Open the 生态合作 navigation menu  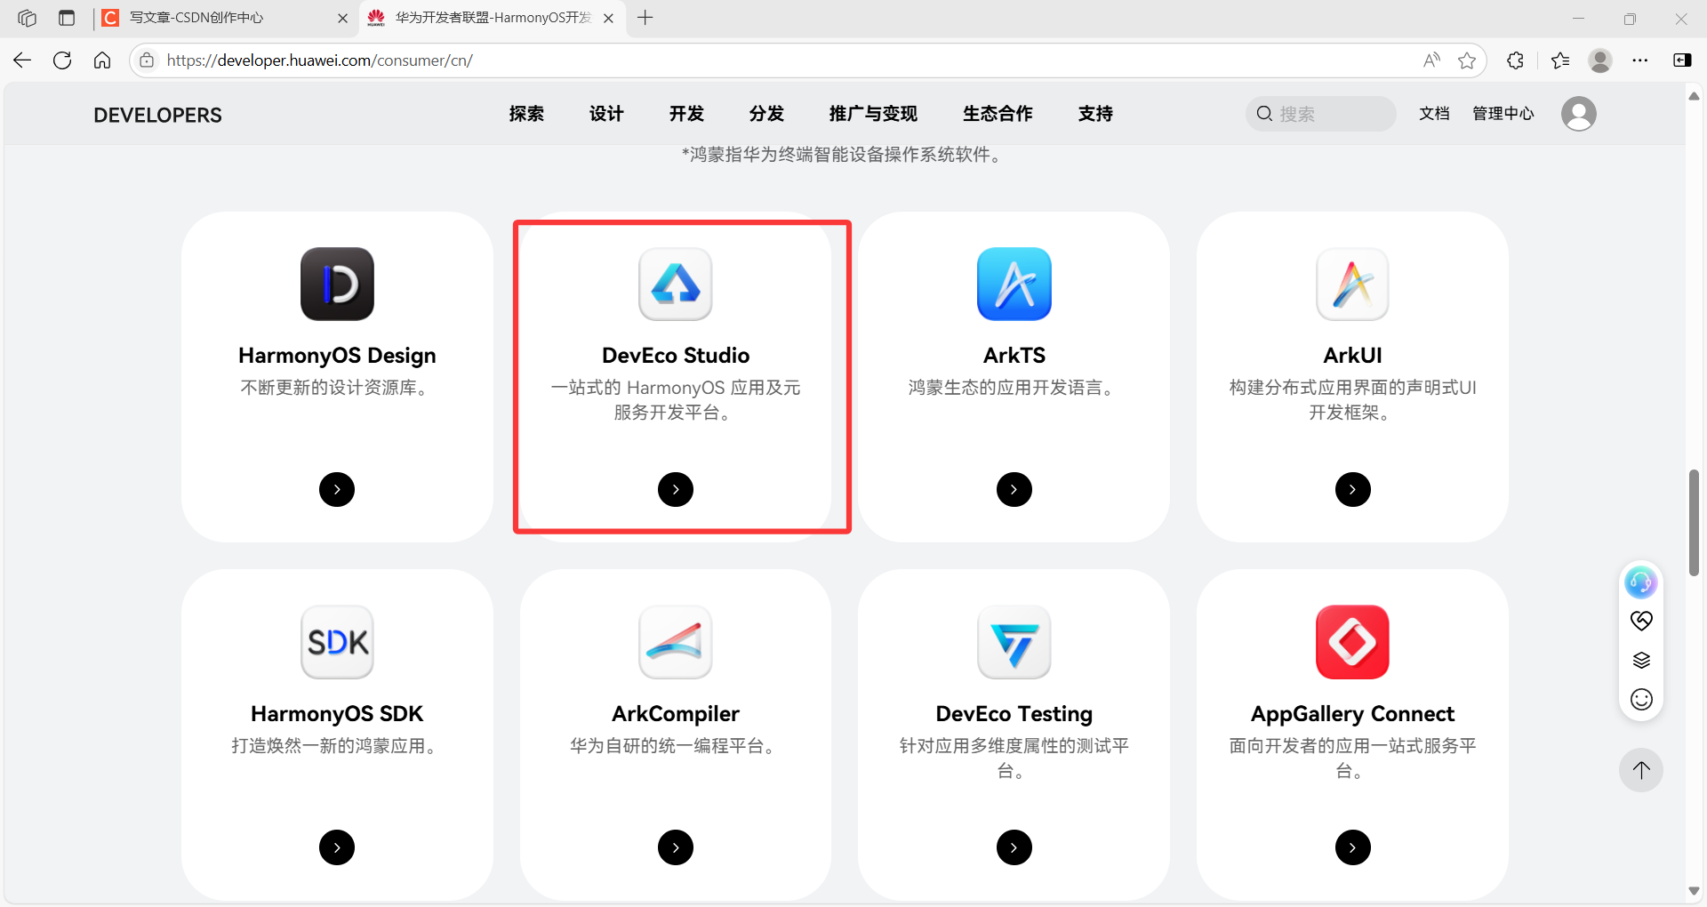[998, 114]
